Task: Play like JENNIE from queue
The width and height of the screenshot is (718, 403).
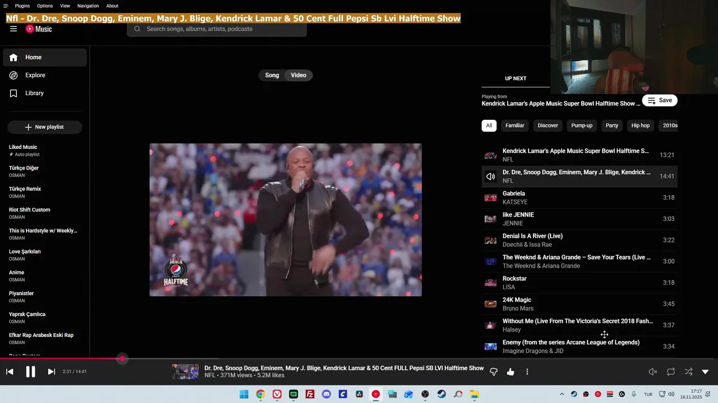Action: tap(579, 219)
